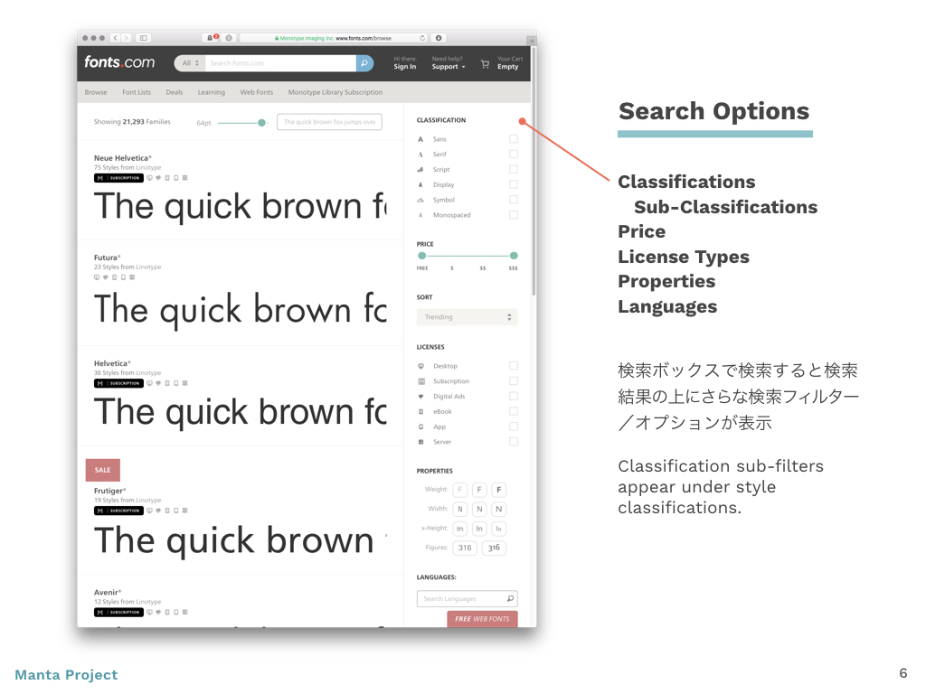Click the Symbol classification icon
The width and height of the screenshot is (926, 694).
(420, 200)
